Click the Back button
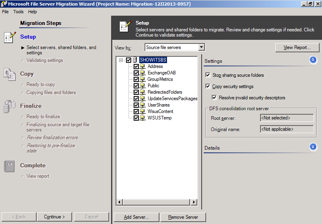 tap(19, 217)
